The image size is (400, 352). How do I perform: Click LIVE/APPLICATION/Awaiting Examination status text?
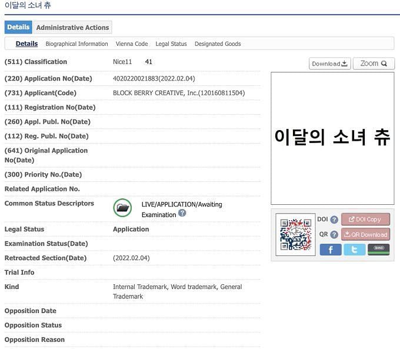point(182,210)
